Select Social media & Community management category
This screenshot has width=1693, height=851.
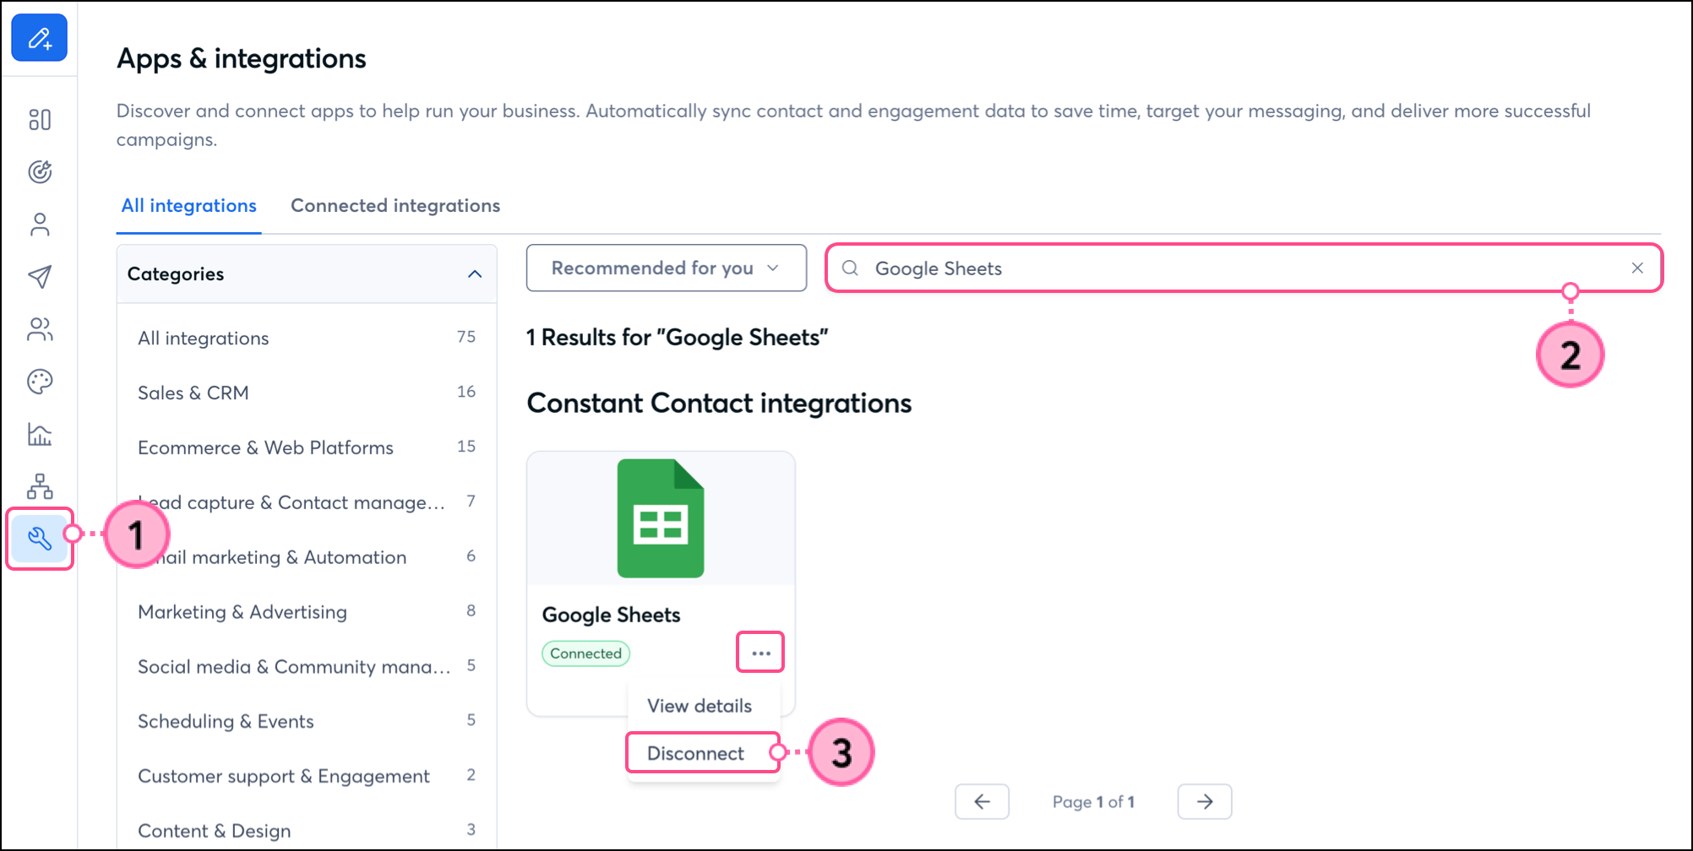pyautogui.click(x=307, y=667)
